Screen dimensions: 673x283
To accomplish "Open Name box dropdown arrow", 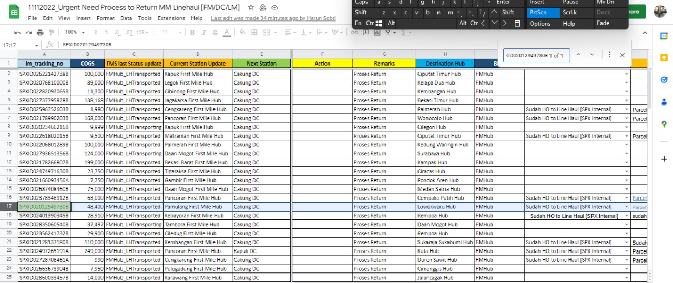I will pos(36,45).
